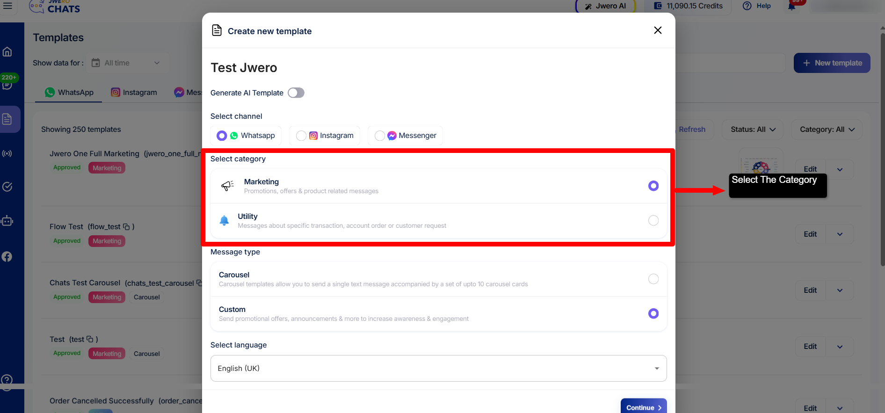Close the Create new template dialog
This screenshot has height=413, width=885.
tap(657, 30)
